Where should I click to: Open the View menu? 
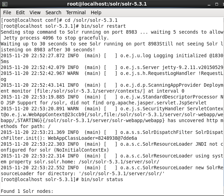[35, 12]
